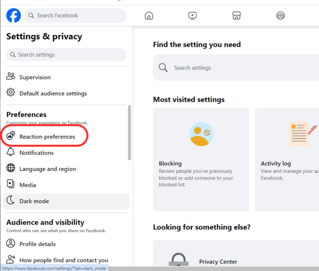Screen dimensions: 319x271
Task: Visit the Privacy Center
Action: [218, 261]
